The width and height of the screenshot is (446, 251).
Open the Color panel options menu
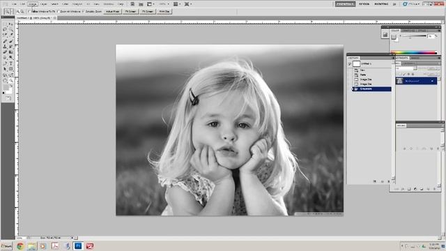[x=439, y=31]
